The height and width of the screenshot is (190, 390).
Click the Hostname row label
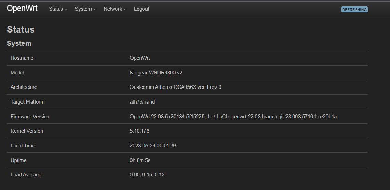[x=22, y=58]
